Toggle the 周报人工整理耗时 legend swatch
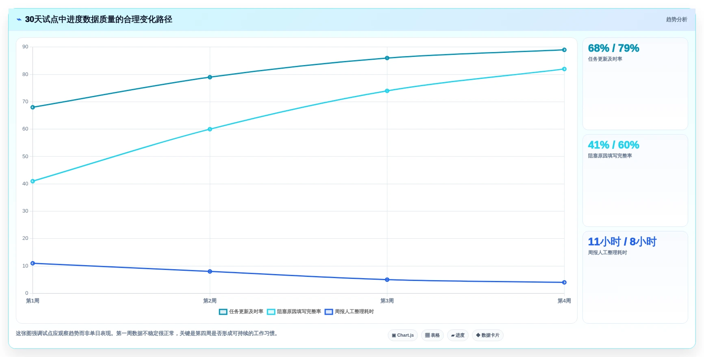Screen dimensions: 704x357 point(329,312)
